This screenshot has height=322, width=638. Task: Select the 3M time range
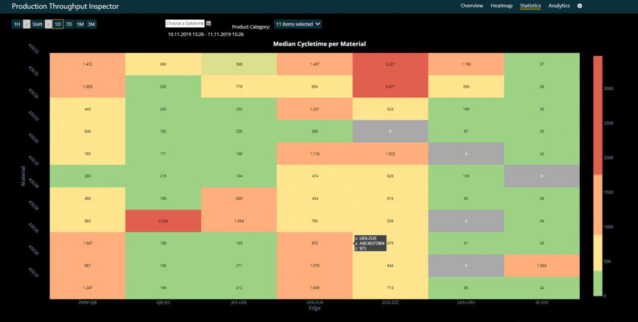tap(91, 24)
